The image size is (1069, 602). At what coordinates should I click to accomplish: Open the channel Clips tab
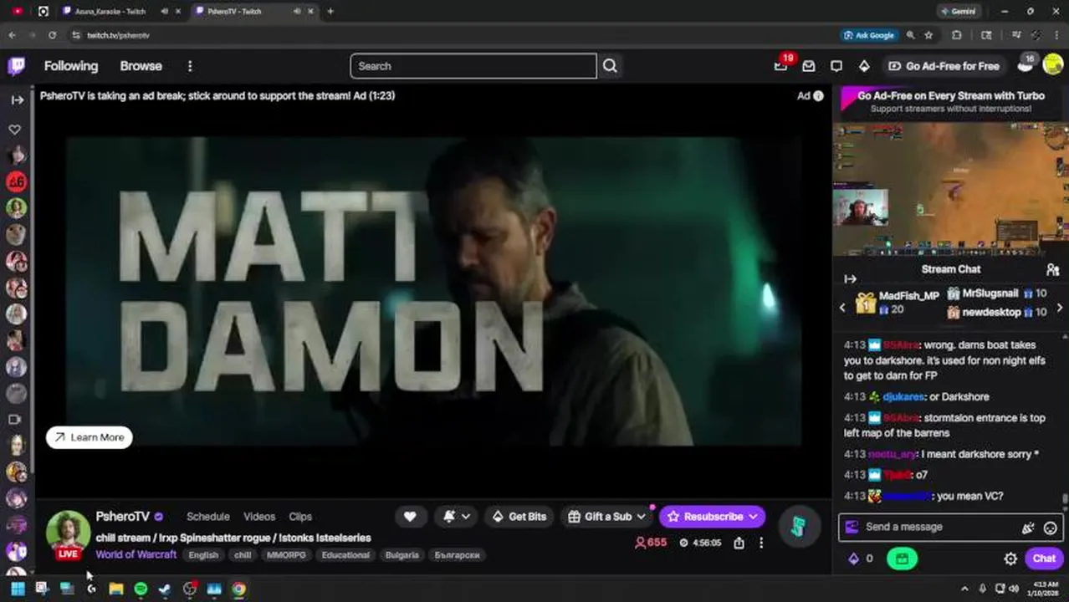300,517
